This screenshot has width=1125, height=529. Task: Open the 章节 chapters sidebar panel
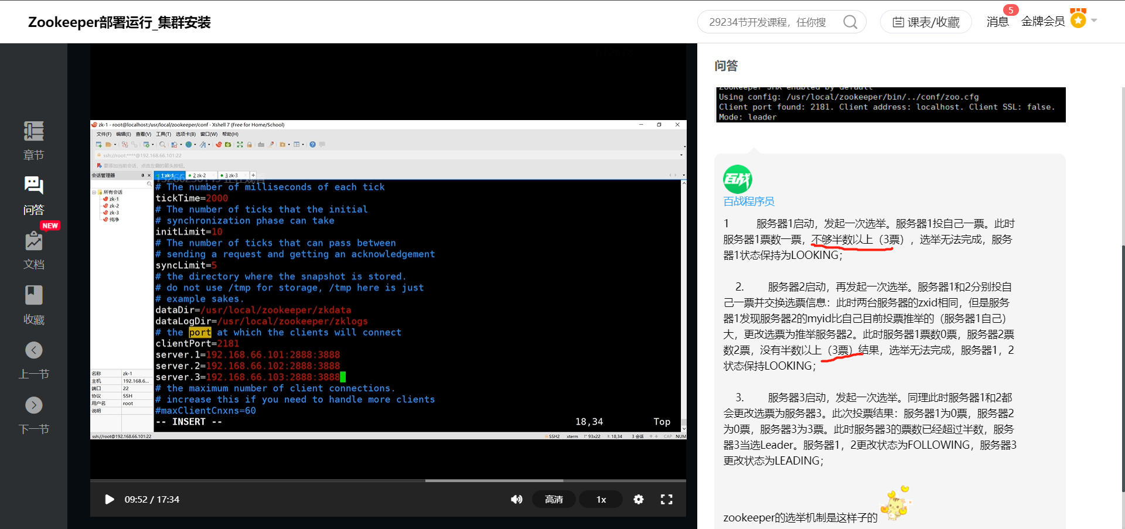[x=33, y=141]
